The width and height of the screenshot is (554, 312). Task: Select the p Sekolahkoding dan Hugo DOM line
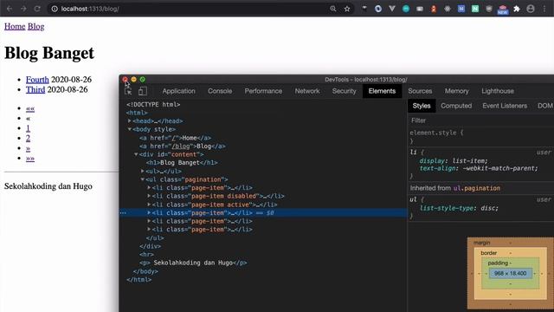coord(193,263)
